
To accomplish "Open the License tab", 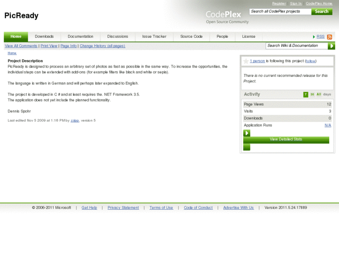I will tap(249, 36).
